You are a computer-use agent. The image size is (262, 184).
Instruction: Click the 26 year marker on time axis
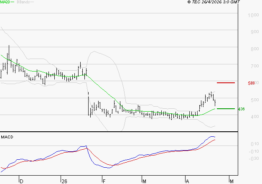64,181
